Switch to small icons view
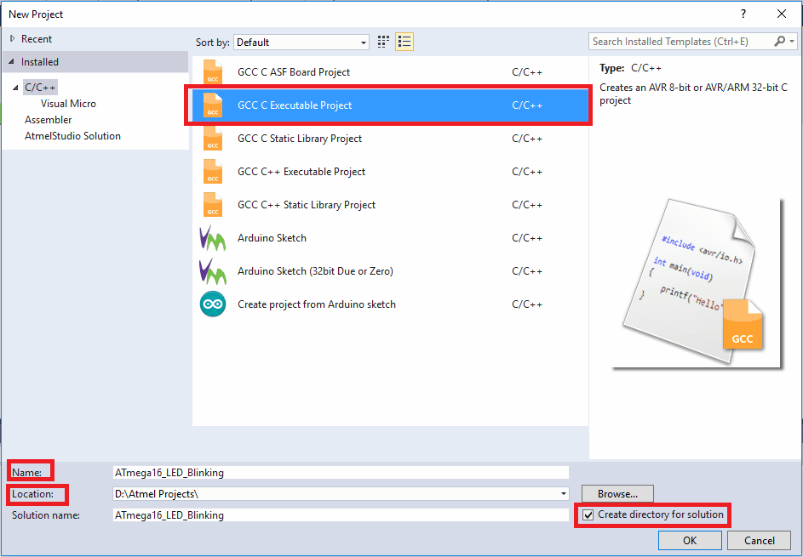Screen dimensions: 803x557 [x=382, y=41]
